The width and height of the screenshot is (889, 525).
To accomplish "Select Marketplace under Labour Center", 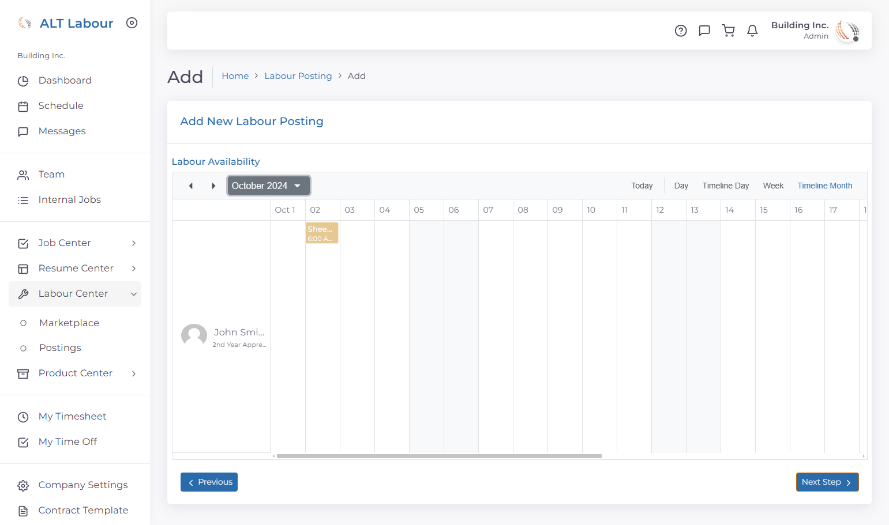I will click(69, 323).
